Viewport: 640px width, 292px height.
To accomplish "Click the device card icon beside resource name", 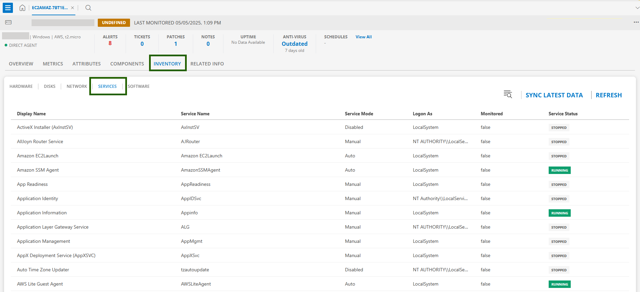I will click(x=8, y=22).
